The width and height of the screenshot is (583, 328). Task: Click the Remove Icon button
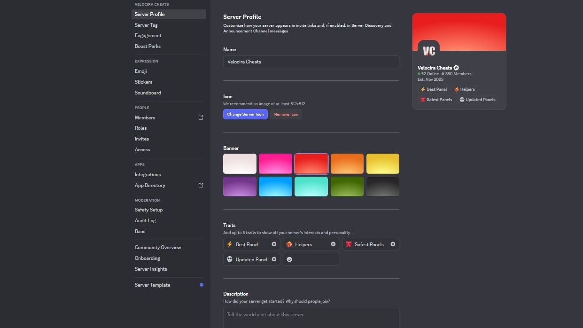click(286, 114)
